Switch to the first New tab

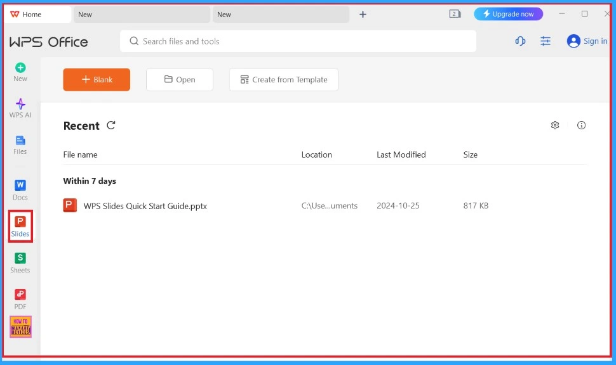click(141, 15)
